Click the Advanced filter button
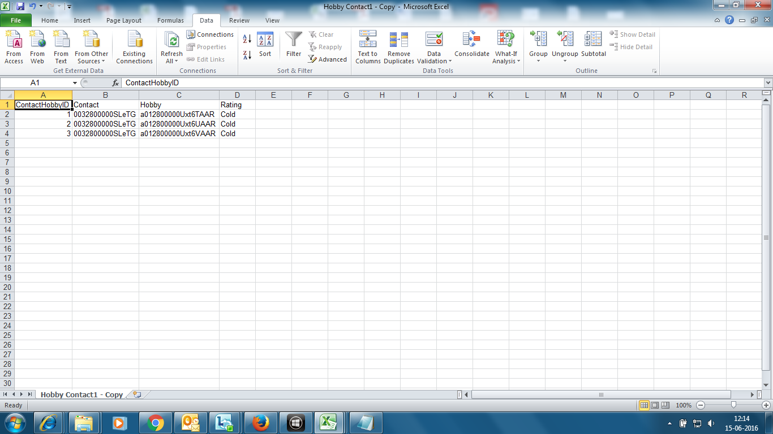This screenshot has width=773, height=434. tap(327, 59)
